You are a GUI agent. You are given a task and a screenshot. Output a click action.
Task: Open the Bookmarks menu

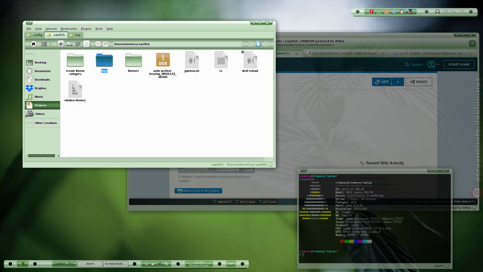pos(69,29)
